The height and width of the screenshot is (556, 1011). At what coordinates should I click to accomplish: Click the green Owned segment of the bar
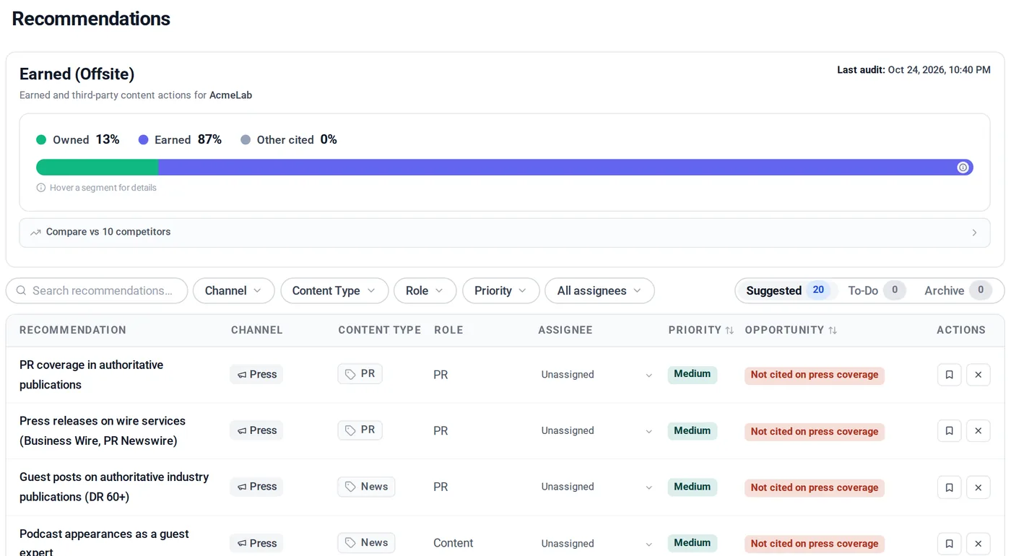point(97,168)
